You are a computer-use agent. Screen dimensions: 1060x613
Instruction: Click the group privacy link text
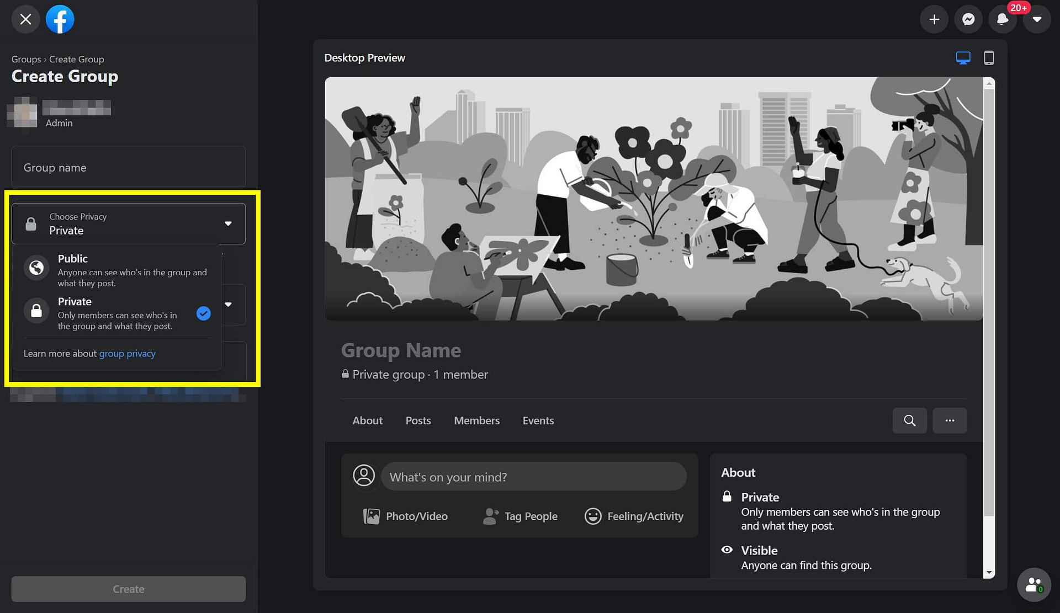point(128,353)
